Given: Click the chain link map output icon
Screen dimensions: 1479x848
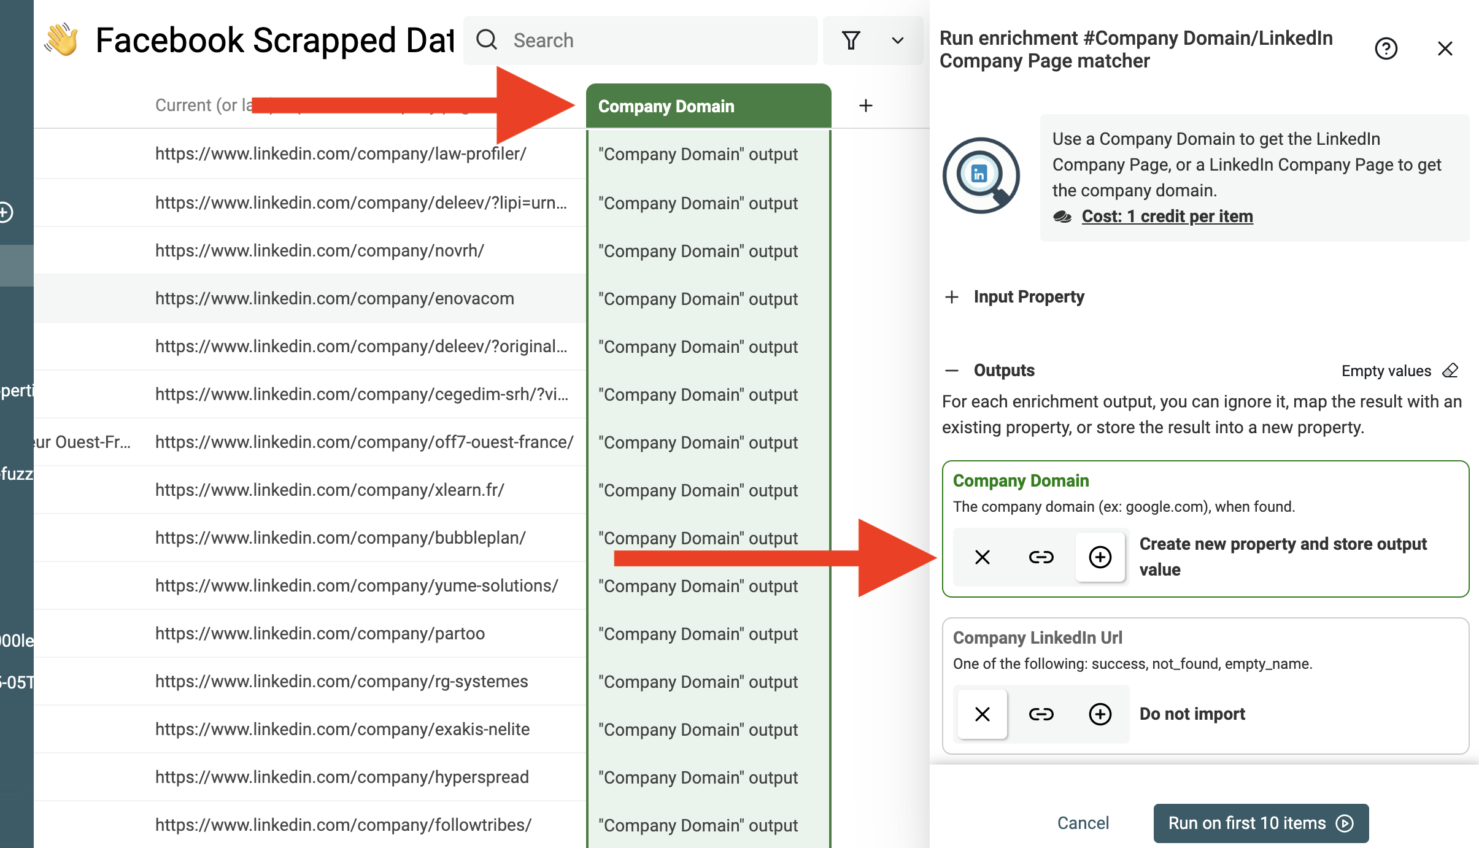Looking at the screenshot, I should coord(1040,557).
